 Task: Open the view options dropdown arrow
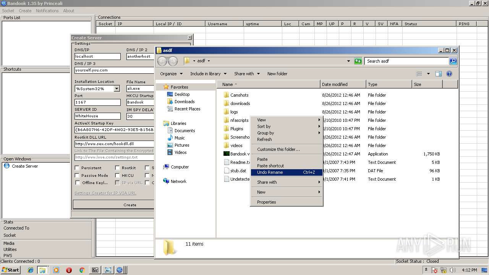(x=428, y=74)
